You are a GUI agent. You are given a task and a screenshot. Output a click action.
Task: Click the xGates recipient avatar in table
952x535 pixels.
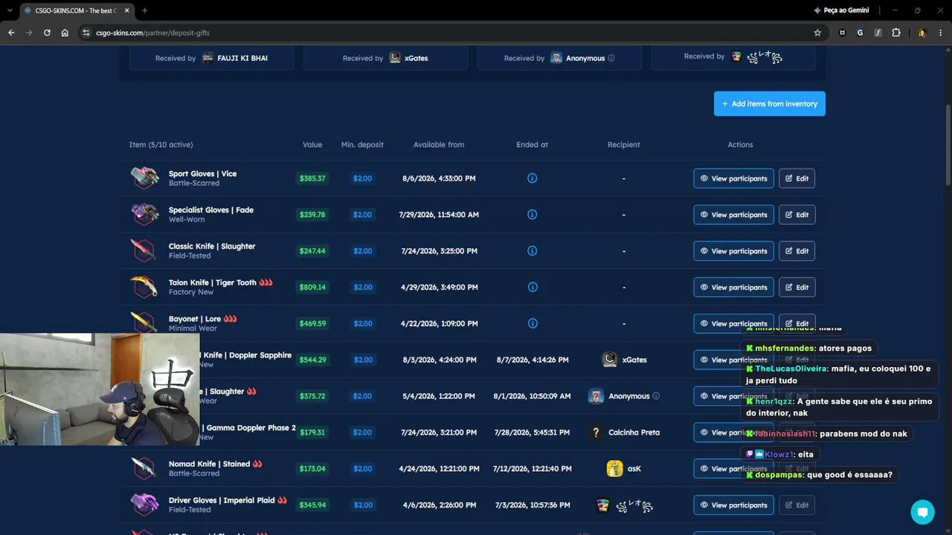tap(610, 360)
